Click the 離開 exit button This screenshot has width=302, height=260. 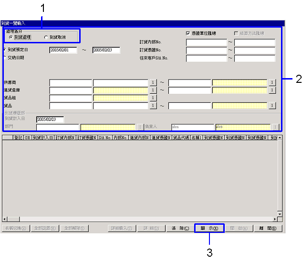[267, 228]
